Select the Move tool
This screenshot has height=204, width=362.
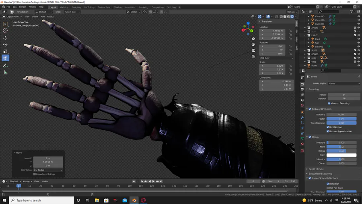click(x=5, y=37)
